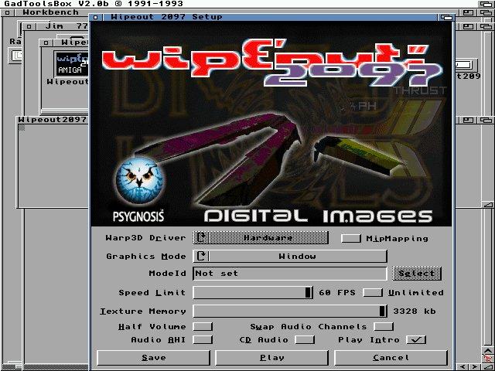
Task: Click the Texture Memory slider knob
Action: pos(382,311)
